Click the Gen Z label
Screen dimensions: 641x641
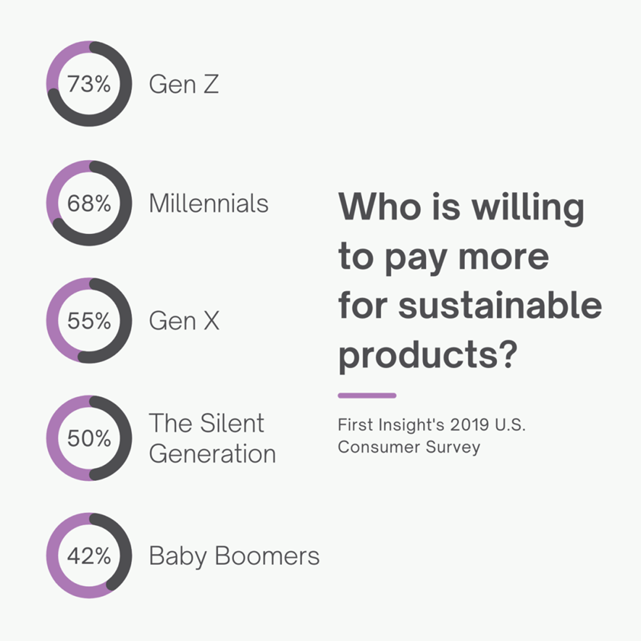click(x=183, y=84)
